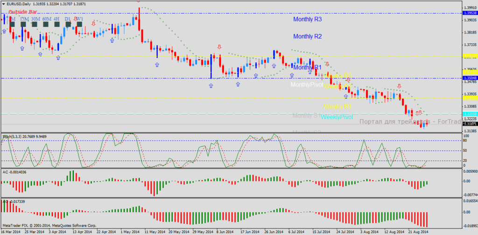Select the cyan WeeklyPivot label

point(337,117)
